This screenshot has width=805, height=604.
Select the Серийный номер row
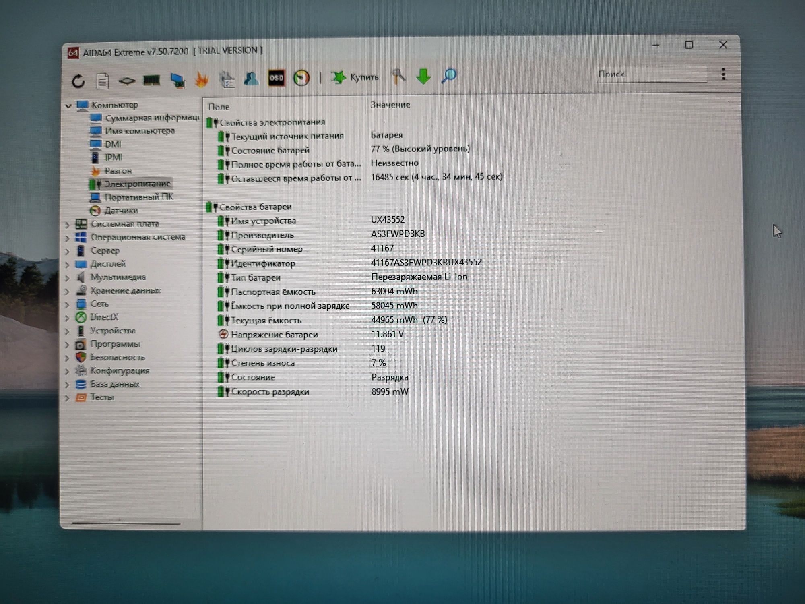305,249
